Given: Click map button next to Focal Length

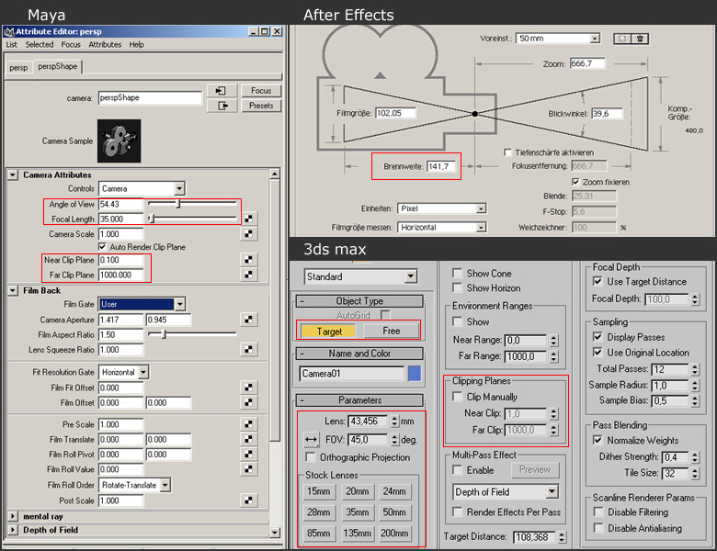Looking at the screenshot, I should [249, 219].
